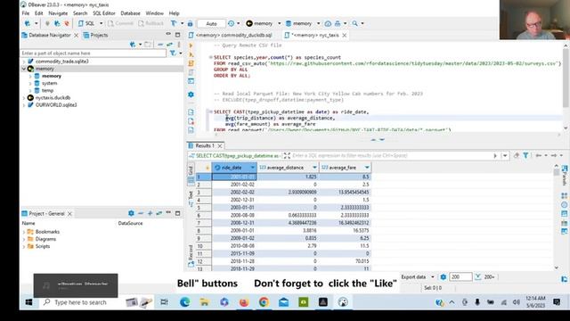Click the 200+ row count button
The width and height of the screenshot is (570, 321).
tap(485, 277)
